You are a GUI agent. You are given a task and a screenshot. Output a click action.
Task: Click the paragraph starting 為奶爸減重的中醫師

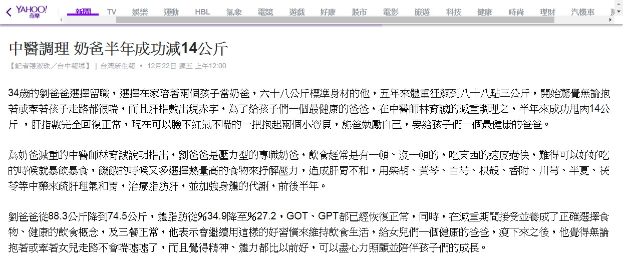(x=309, y=170)
